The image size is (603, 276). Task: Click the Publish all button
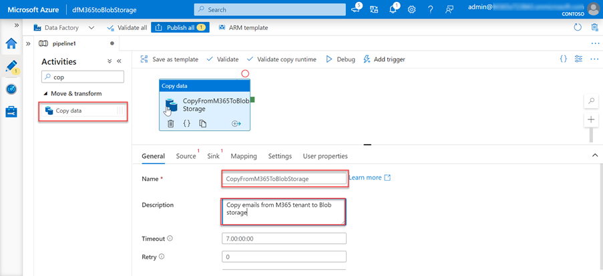coord(180,27)
